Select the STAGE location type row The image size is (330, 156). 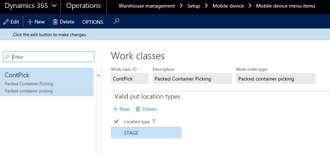coord(146,133)
